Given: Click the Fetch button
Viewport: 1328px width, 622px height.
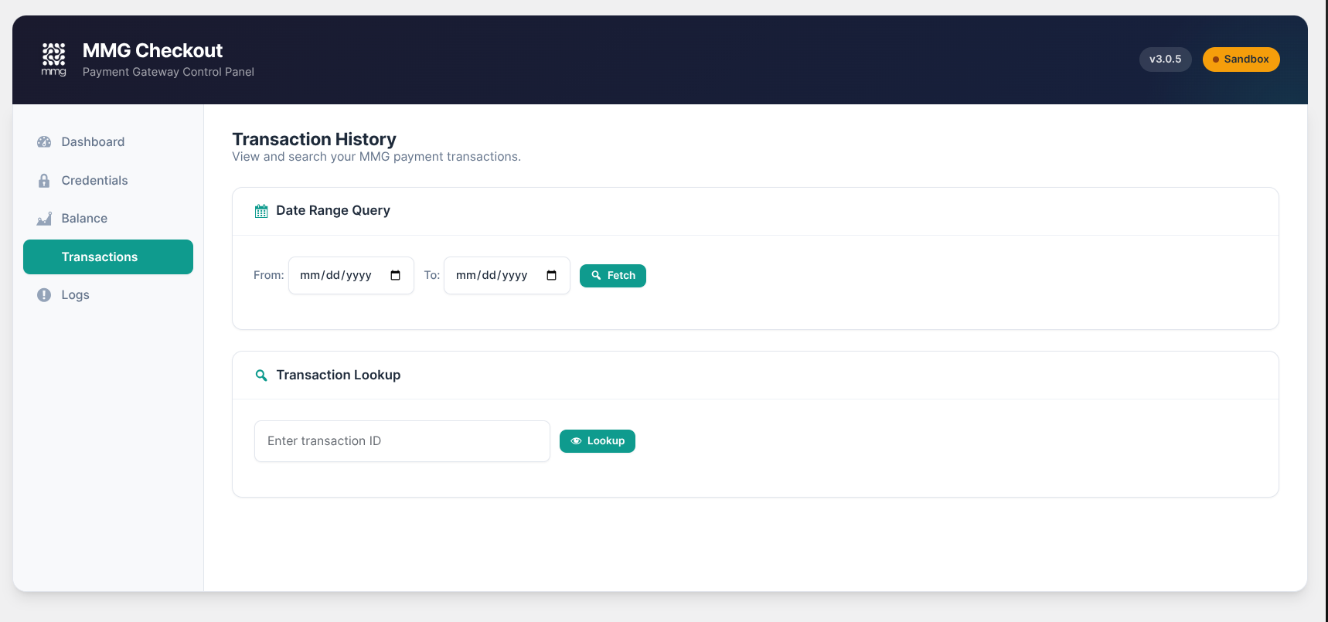Looking at the screenshot, I should [x=613, y=276].
